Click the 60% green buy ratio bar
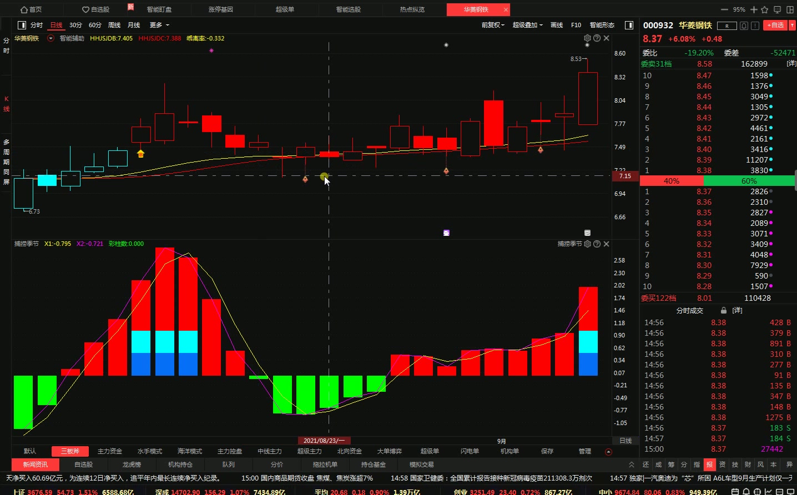The width and height of the screenshot is (797, 495). pos(749,181)
